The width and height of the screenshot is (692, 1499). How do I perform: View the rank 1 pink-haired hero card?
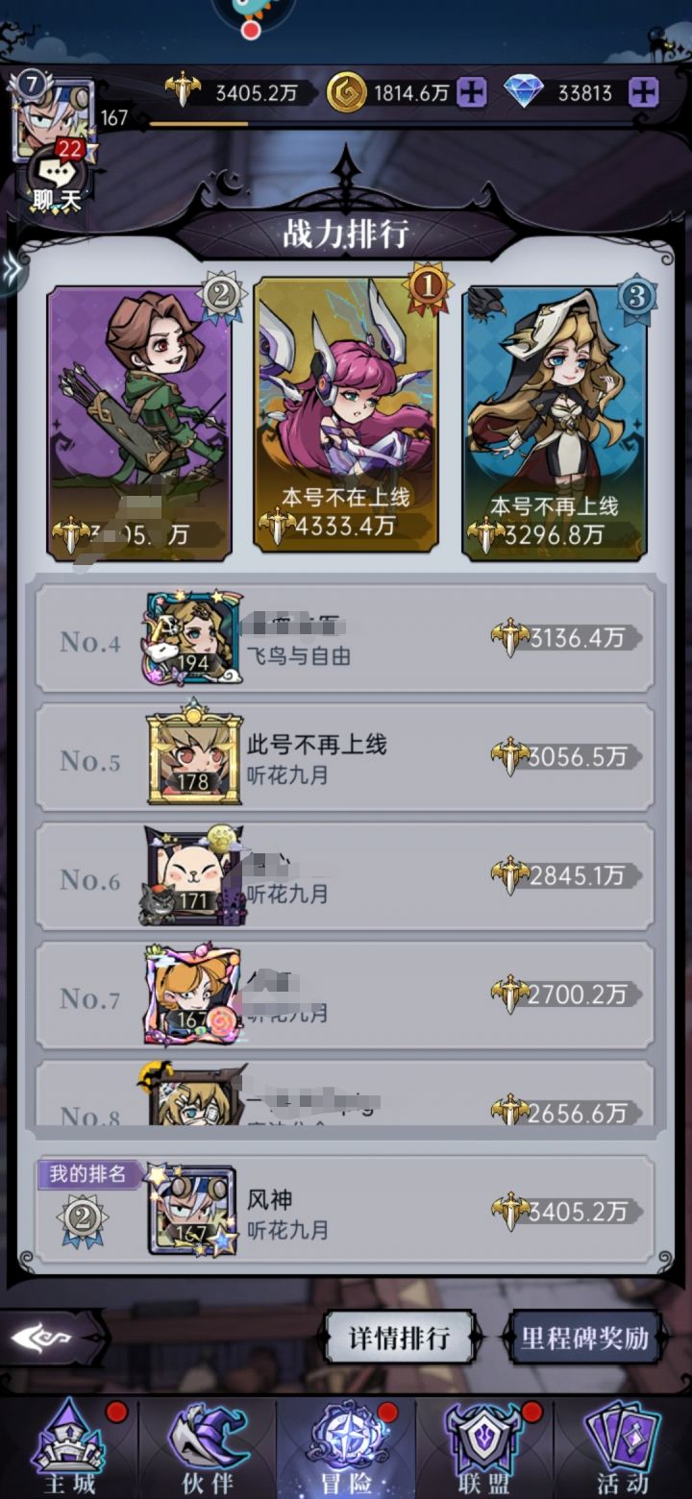[x=346, y=413]
